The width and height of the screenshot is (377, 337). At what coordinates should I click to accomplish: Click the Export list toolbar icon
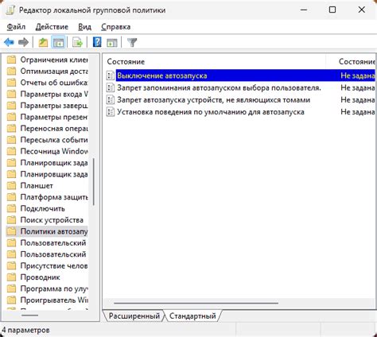tap(77, 42)
